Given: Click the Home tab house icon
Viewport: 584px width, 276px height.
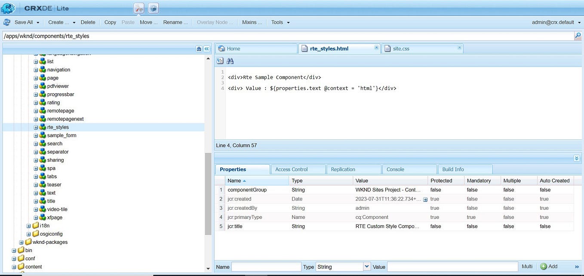Looking at the screenshot, I should (x=222, y=49).
